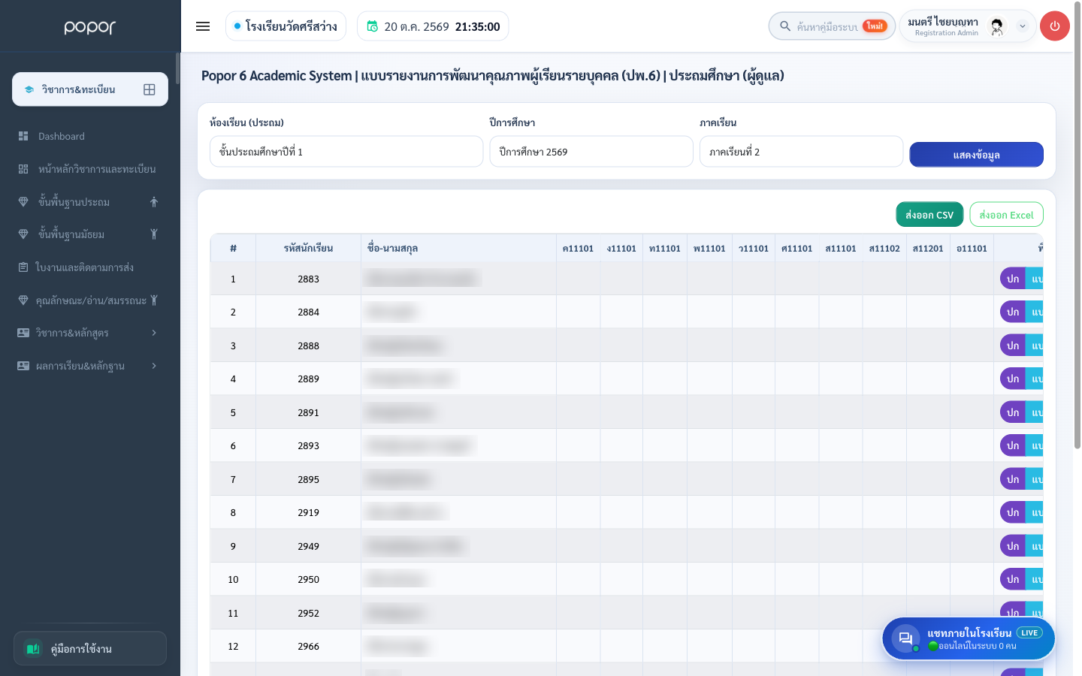Image resolution: width=1082 pixels, height=676 pixels.
Task: Click student code 2952 cell
Action: (x=308, y=613)
